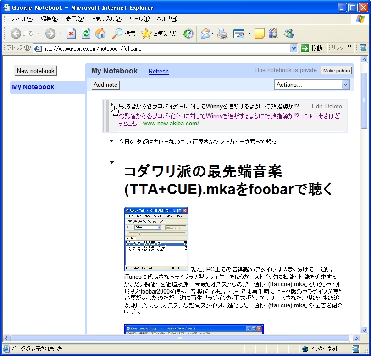Click the Mail envelope toolbar icon

(205, 34)
